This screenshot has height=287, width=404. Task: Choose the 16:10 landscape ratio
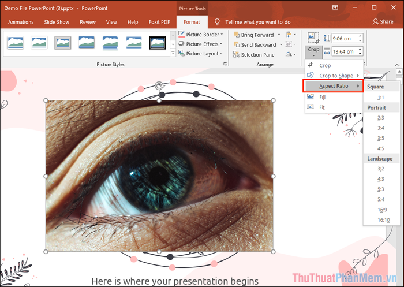coord(381,220)
